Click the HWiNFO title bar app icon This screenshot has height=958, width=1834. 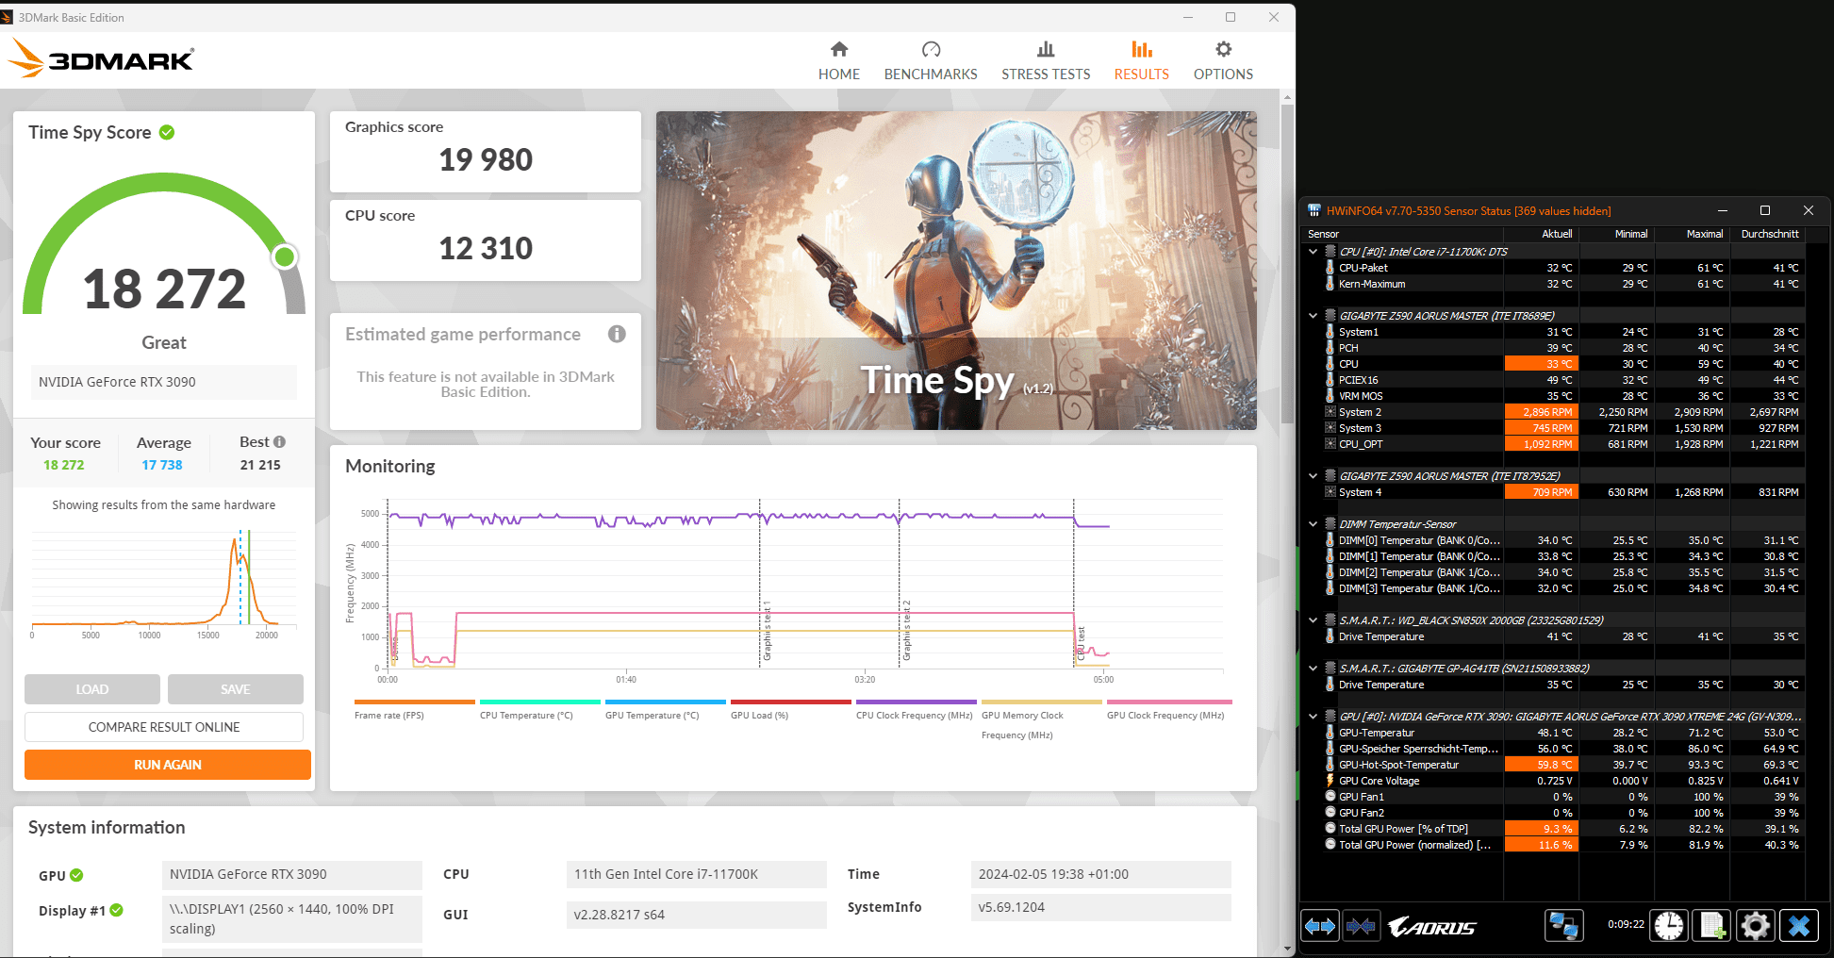click(1314, 210)
